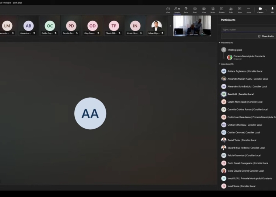Select the PD Perodin participant tile

(x=71, y=26)
